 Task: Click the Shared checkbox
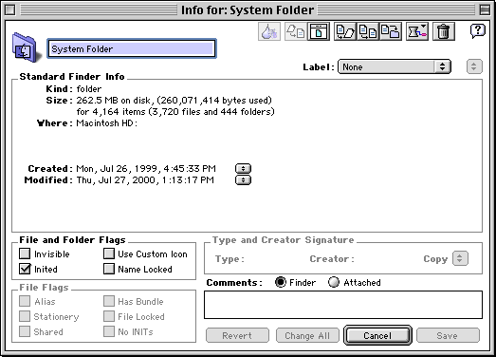tap(25, 331)
